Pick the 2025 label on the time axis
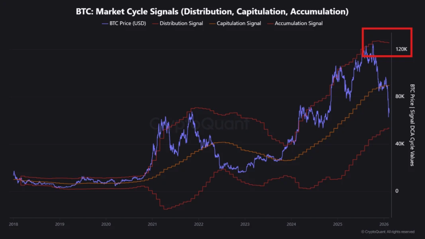This screenshot has height=239, width=425. tap(338, 225)
